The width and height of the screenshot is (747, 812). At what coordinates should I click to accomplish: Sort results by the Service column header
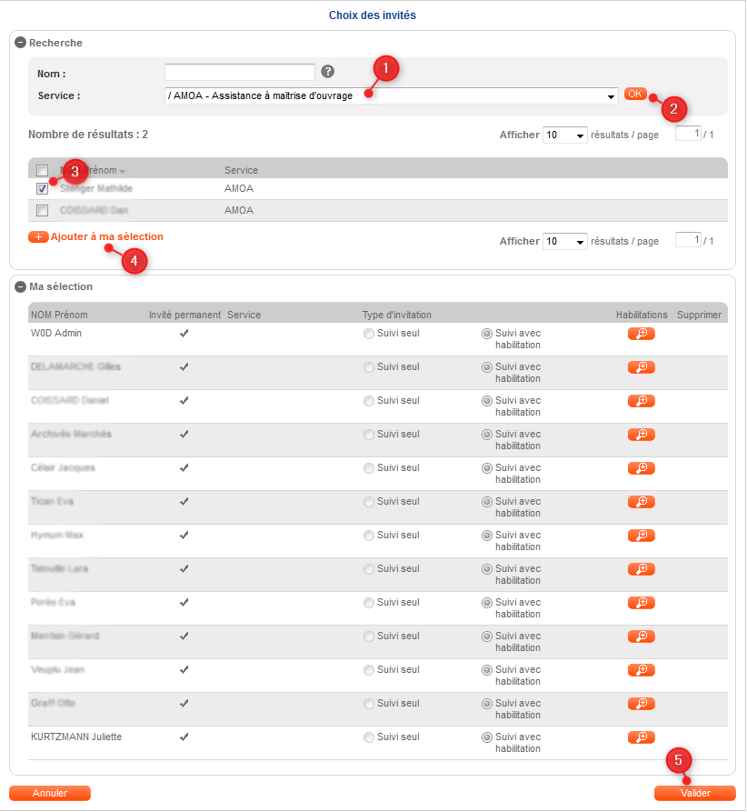coord(241,170)
